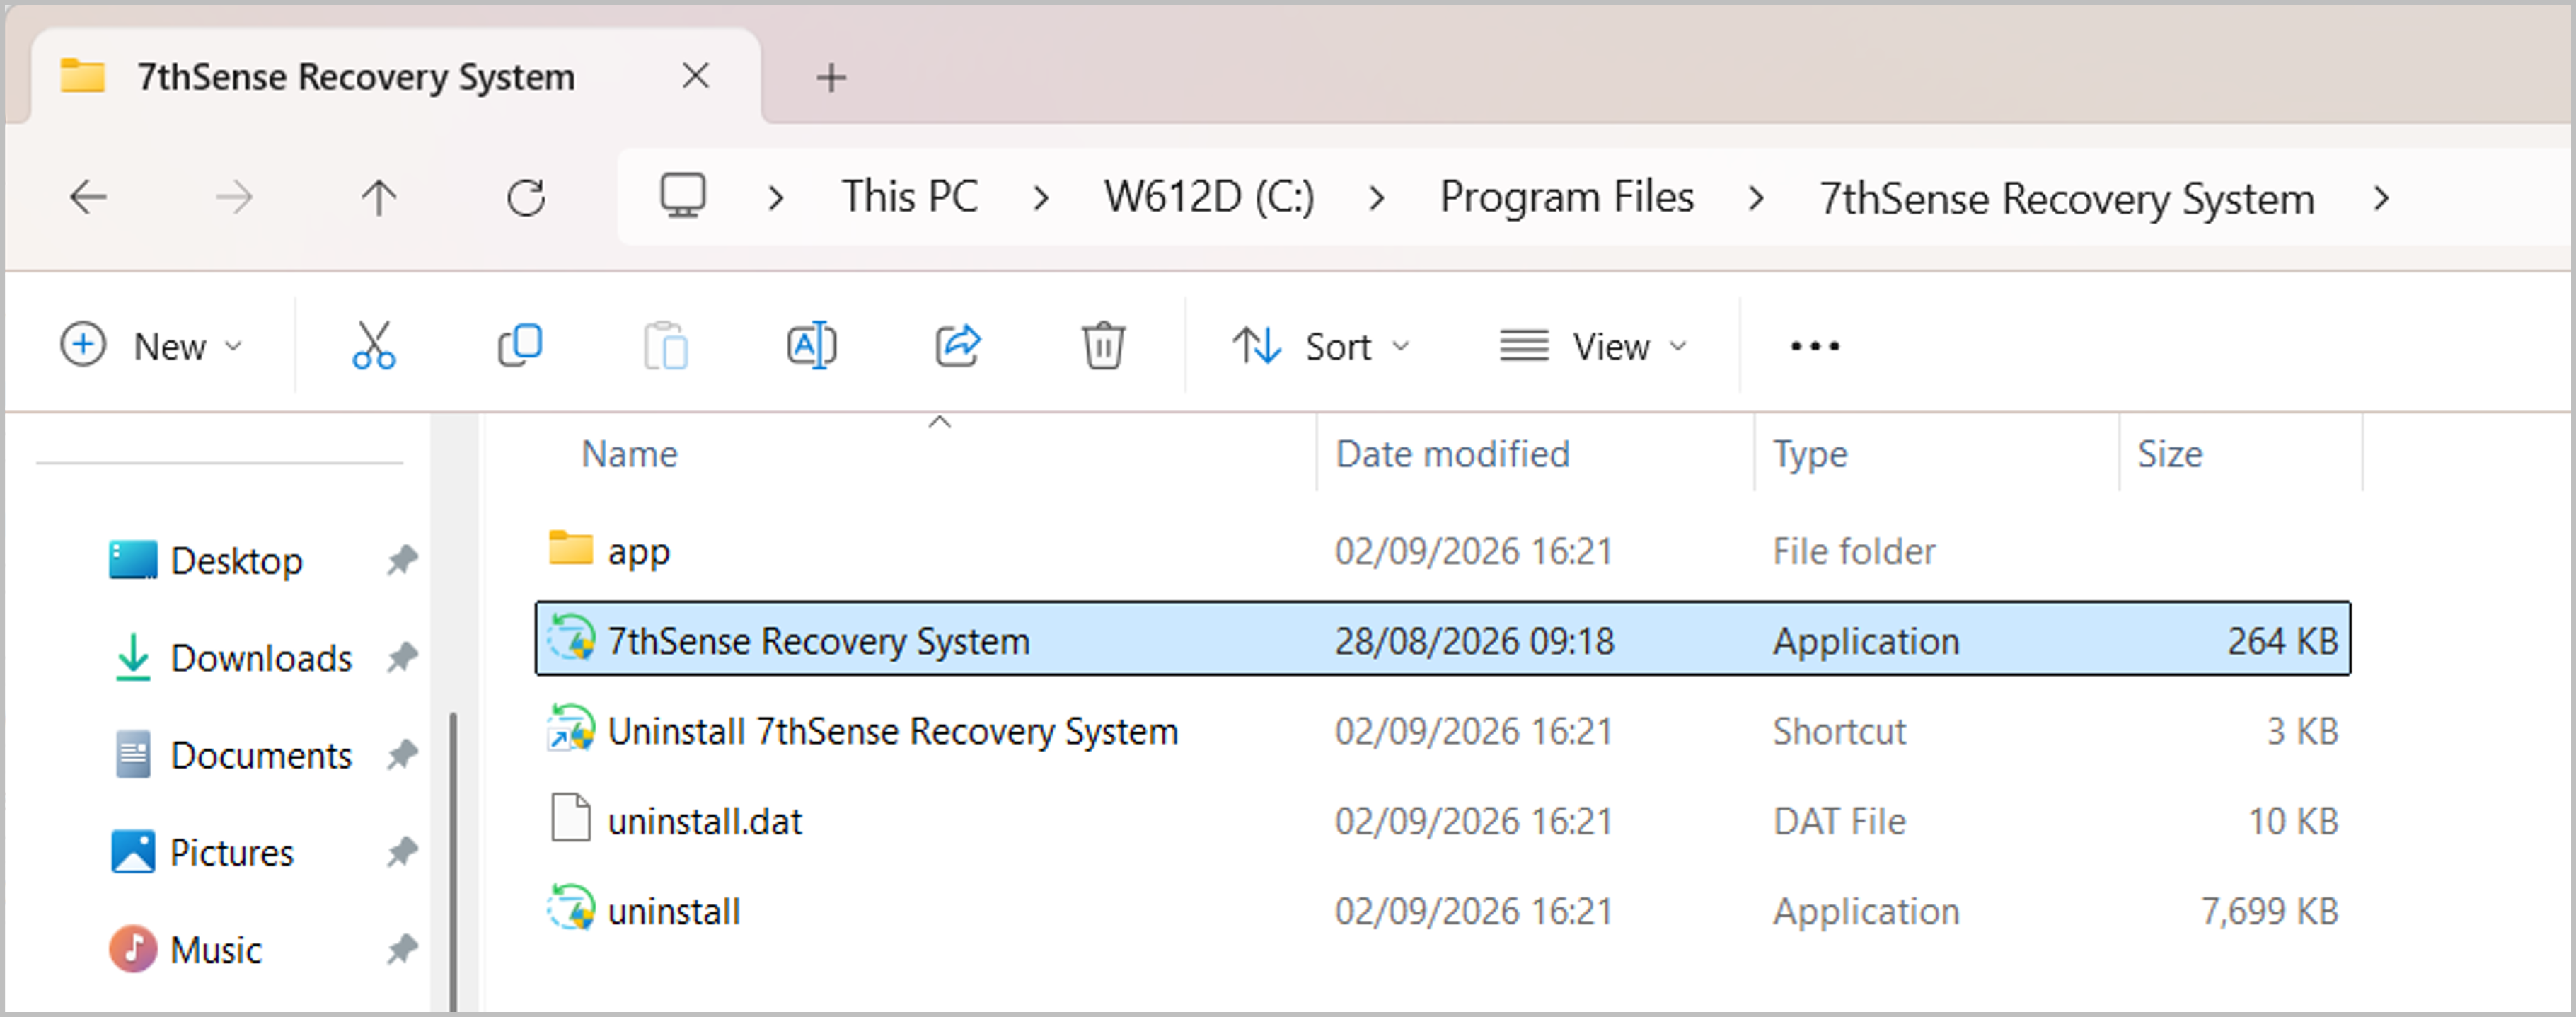This screenshot has width=2576, height=1017.
Task: Navigate back with the left arrow
Action: pyautogui.click(x=88, y=197)
